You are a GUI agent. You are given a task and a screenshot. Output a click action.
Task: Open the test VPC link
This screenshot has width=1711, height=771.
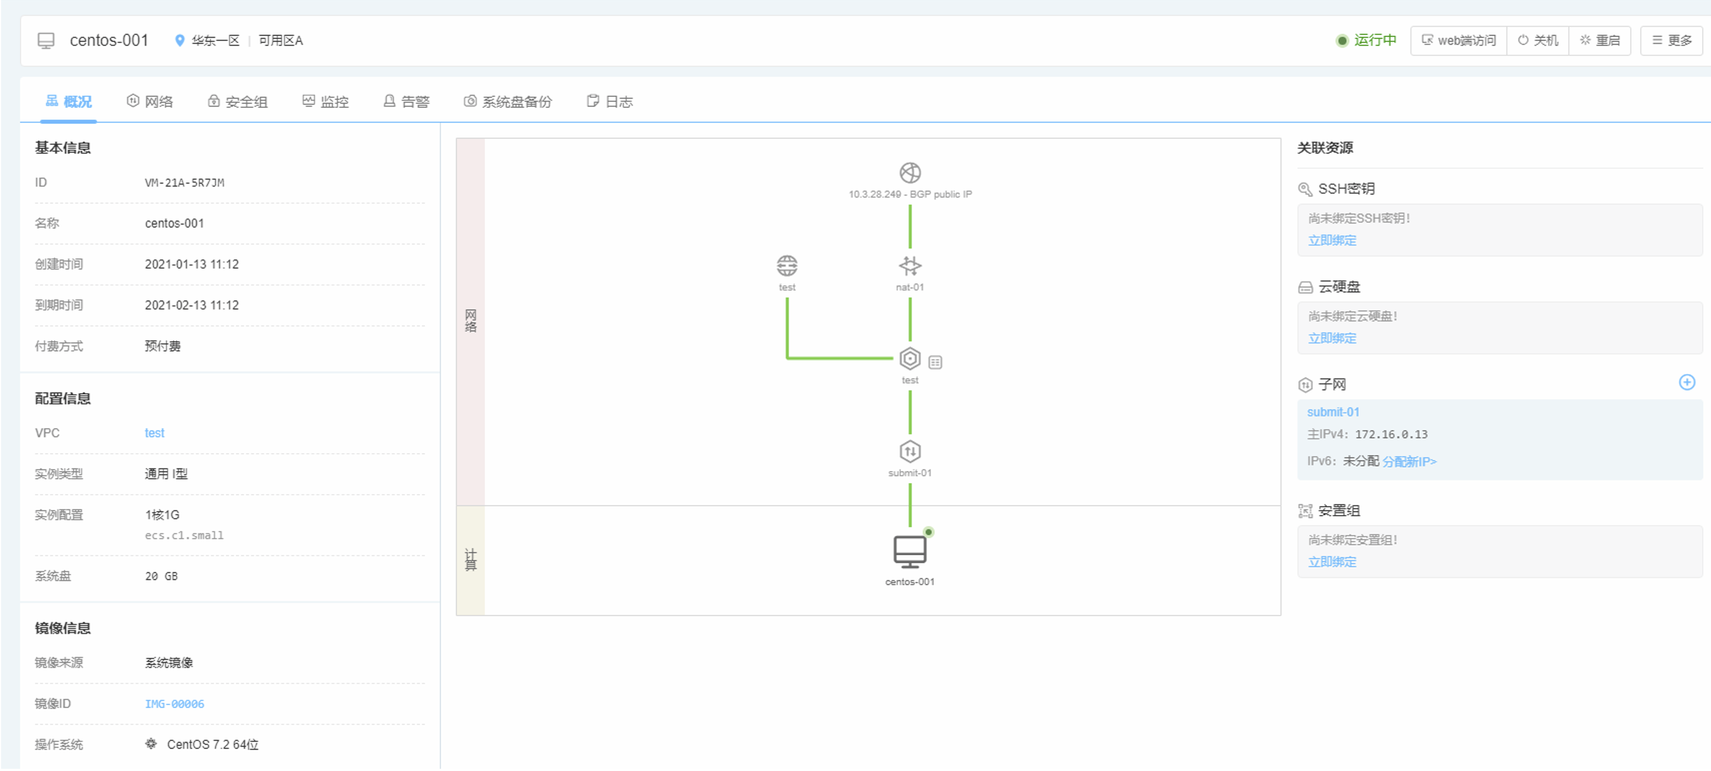[x=154, y=433]
